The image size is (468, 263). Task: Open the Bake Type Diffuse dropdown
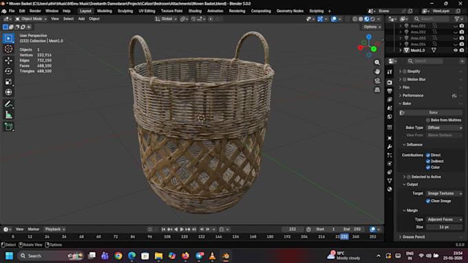click(445, 128)
